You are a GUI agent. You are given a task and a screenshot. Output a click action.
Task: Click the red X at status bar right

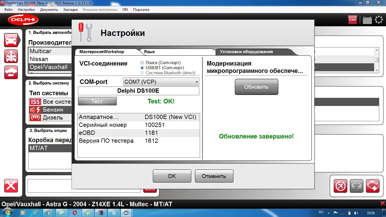coord(383,203)
